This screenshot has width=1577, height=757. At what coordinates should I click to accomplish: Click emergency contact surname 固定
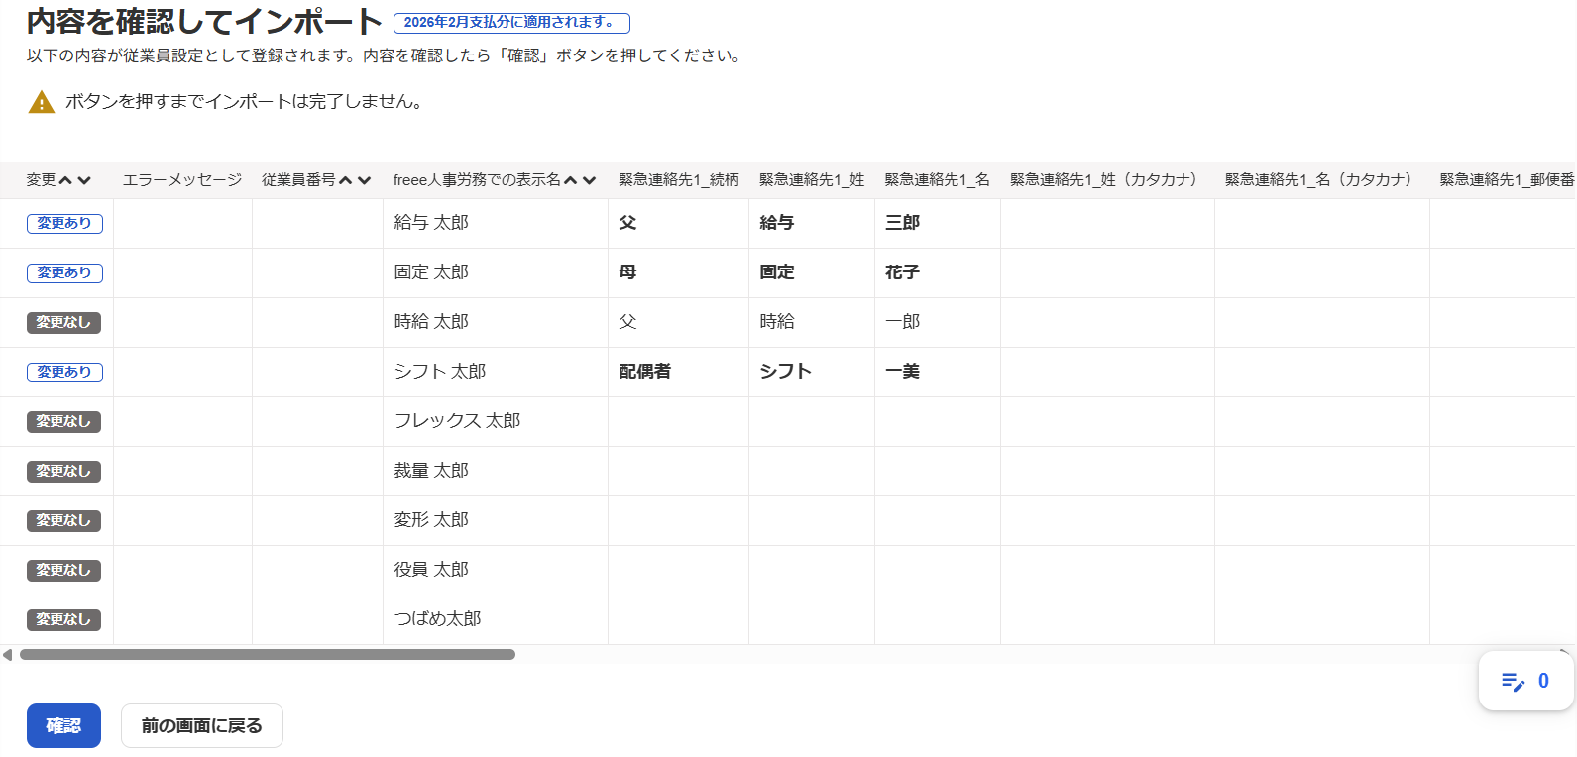click(812, 273)
